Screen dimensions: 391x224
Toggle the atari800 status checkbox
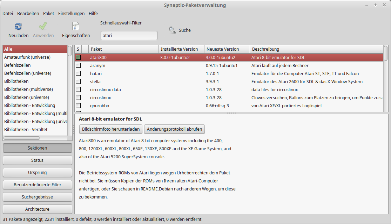pos(78,57)
